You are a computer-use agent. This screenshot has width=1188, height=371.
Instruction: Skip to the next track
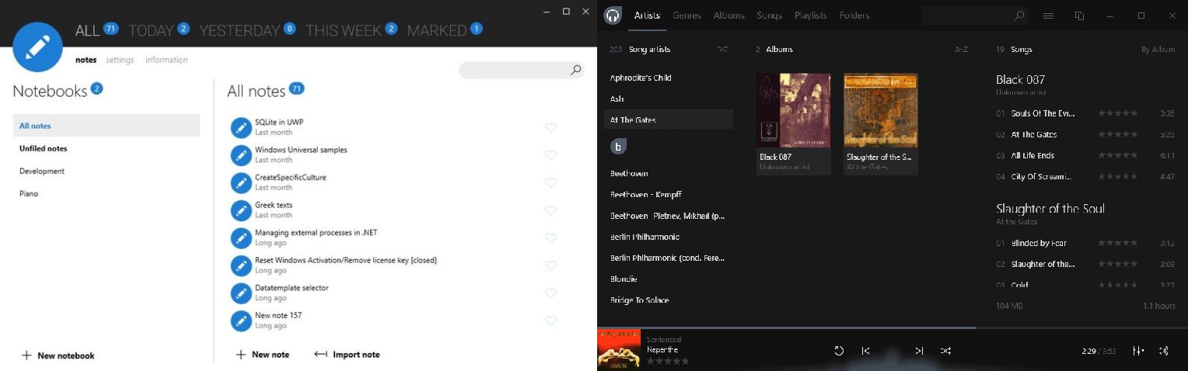point(919,351)
